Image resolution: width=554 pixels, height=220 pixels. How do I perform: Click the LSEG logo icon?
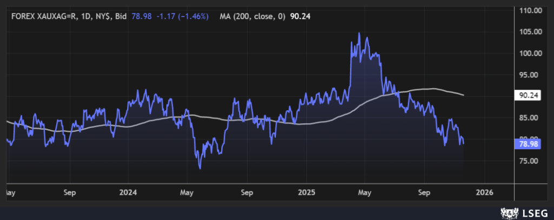pos(508,212)
